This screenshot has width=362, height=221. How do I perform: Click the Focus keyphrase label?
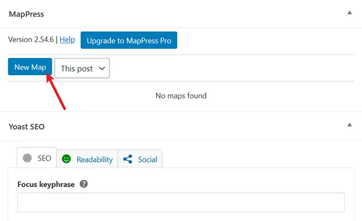pyautogui.click(x=46, y=184)
